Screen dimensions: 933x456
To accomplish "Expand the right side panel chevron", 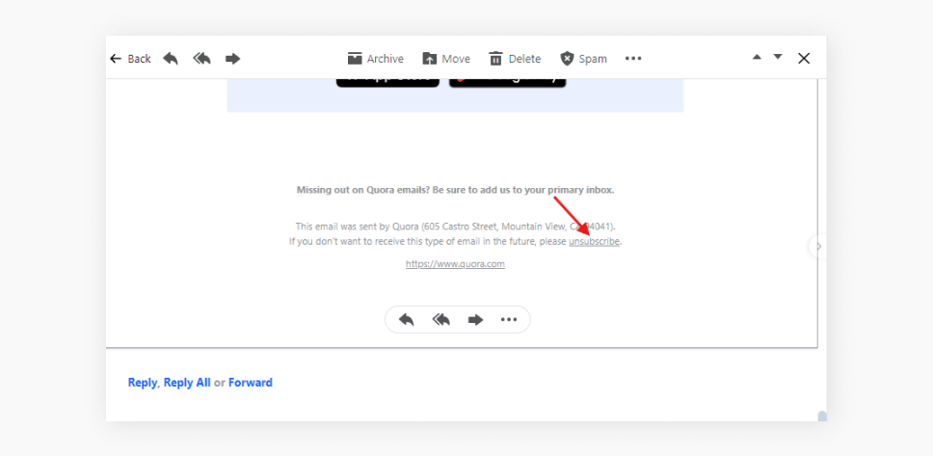I will (x=818, y=247).
